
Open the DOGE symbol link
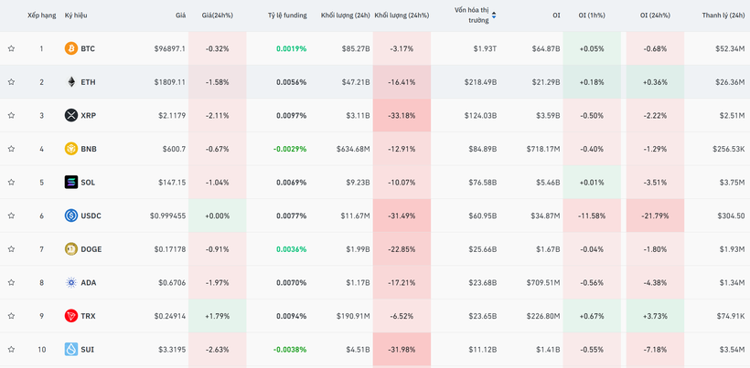point(91,249)
